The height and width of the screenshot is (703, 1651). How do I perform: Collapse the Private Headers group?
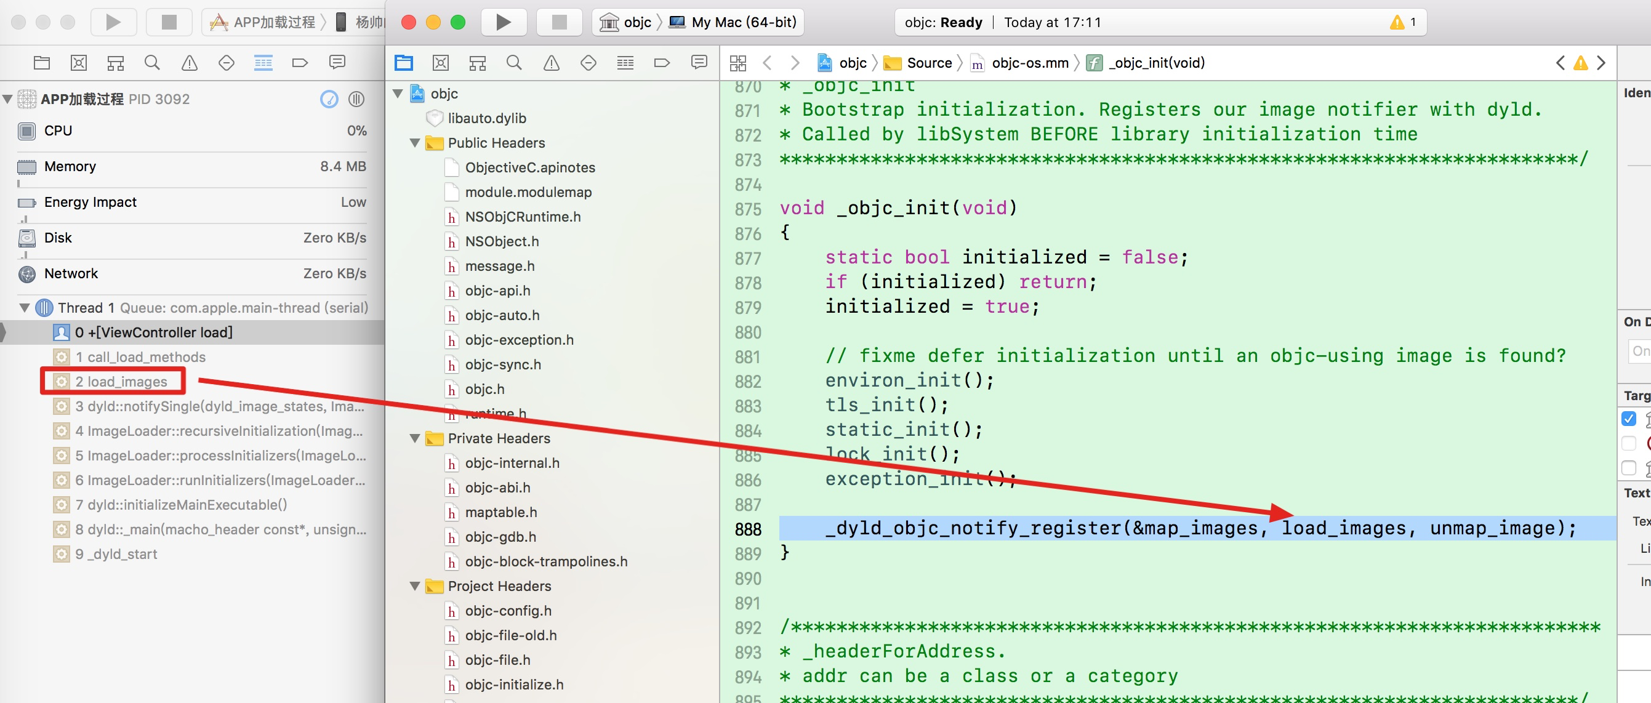[415, 438]
